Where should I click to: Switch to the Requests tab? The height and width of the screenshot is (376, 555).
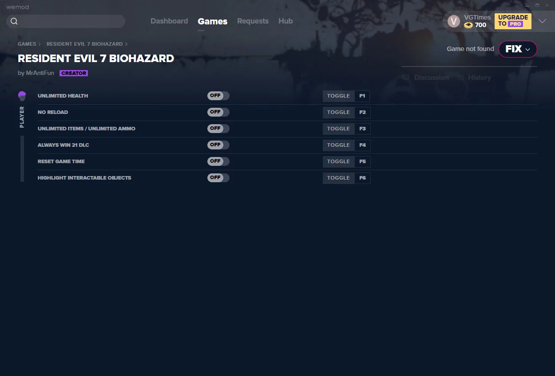pos(253,21)
